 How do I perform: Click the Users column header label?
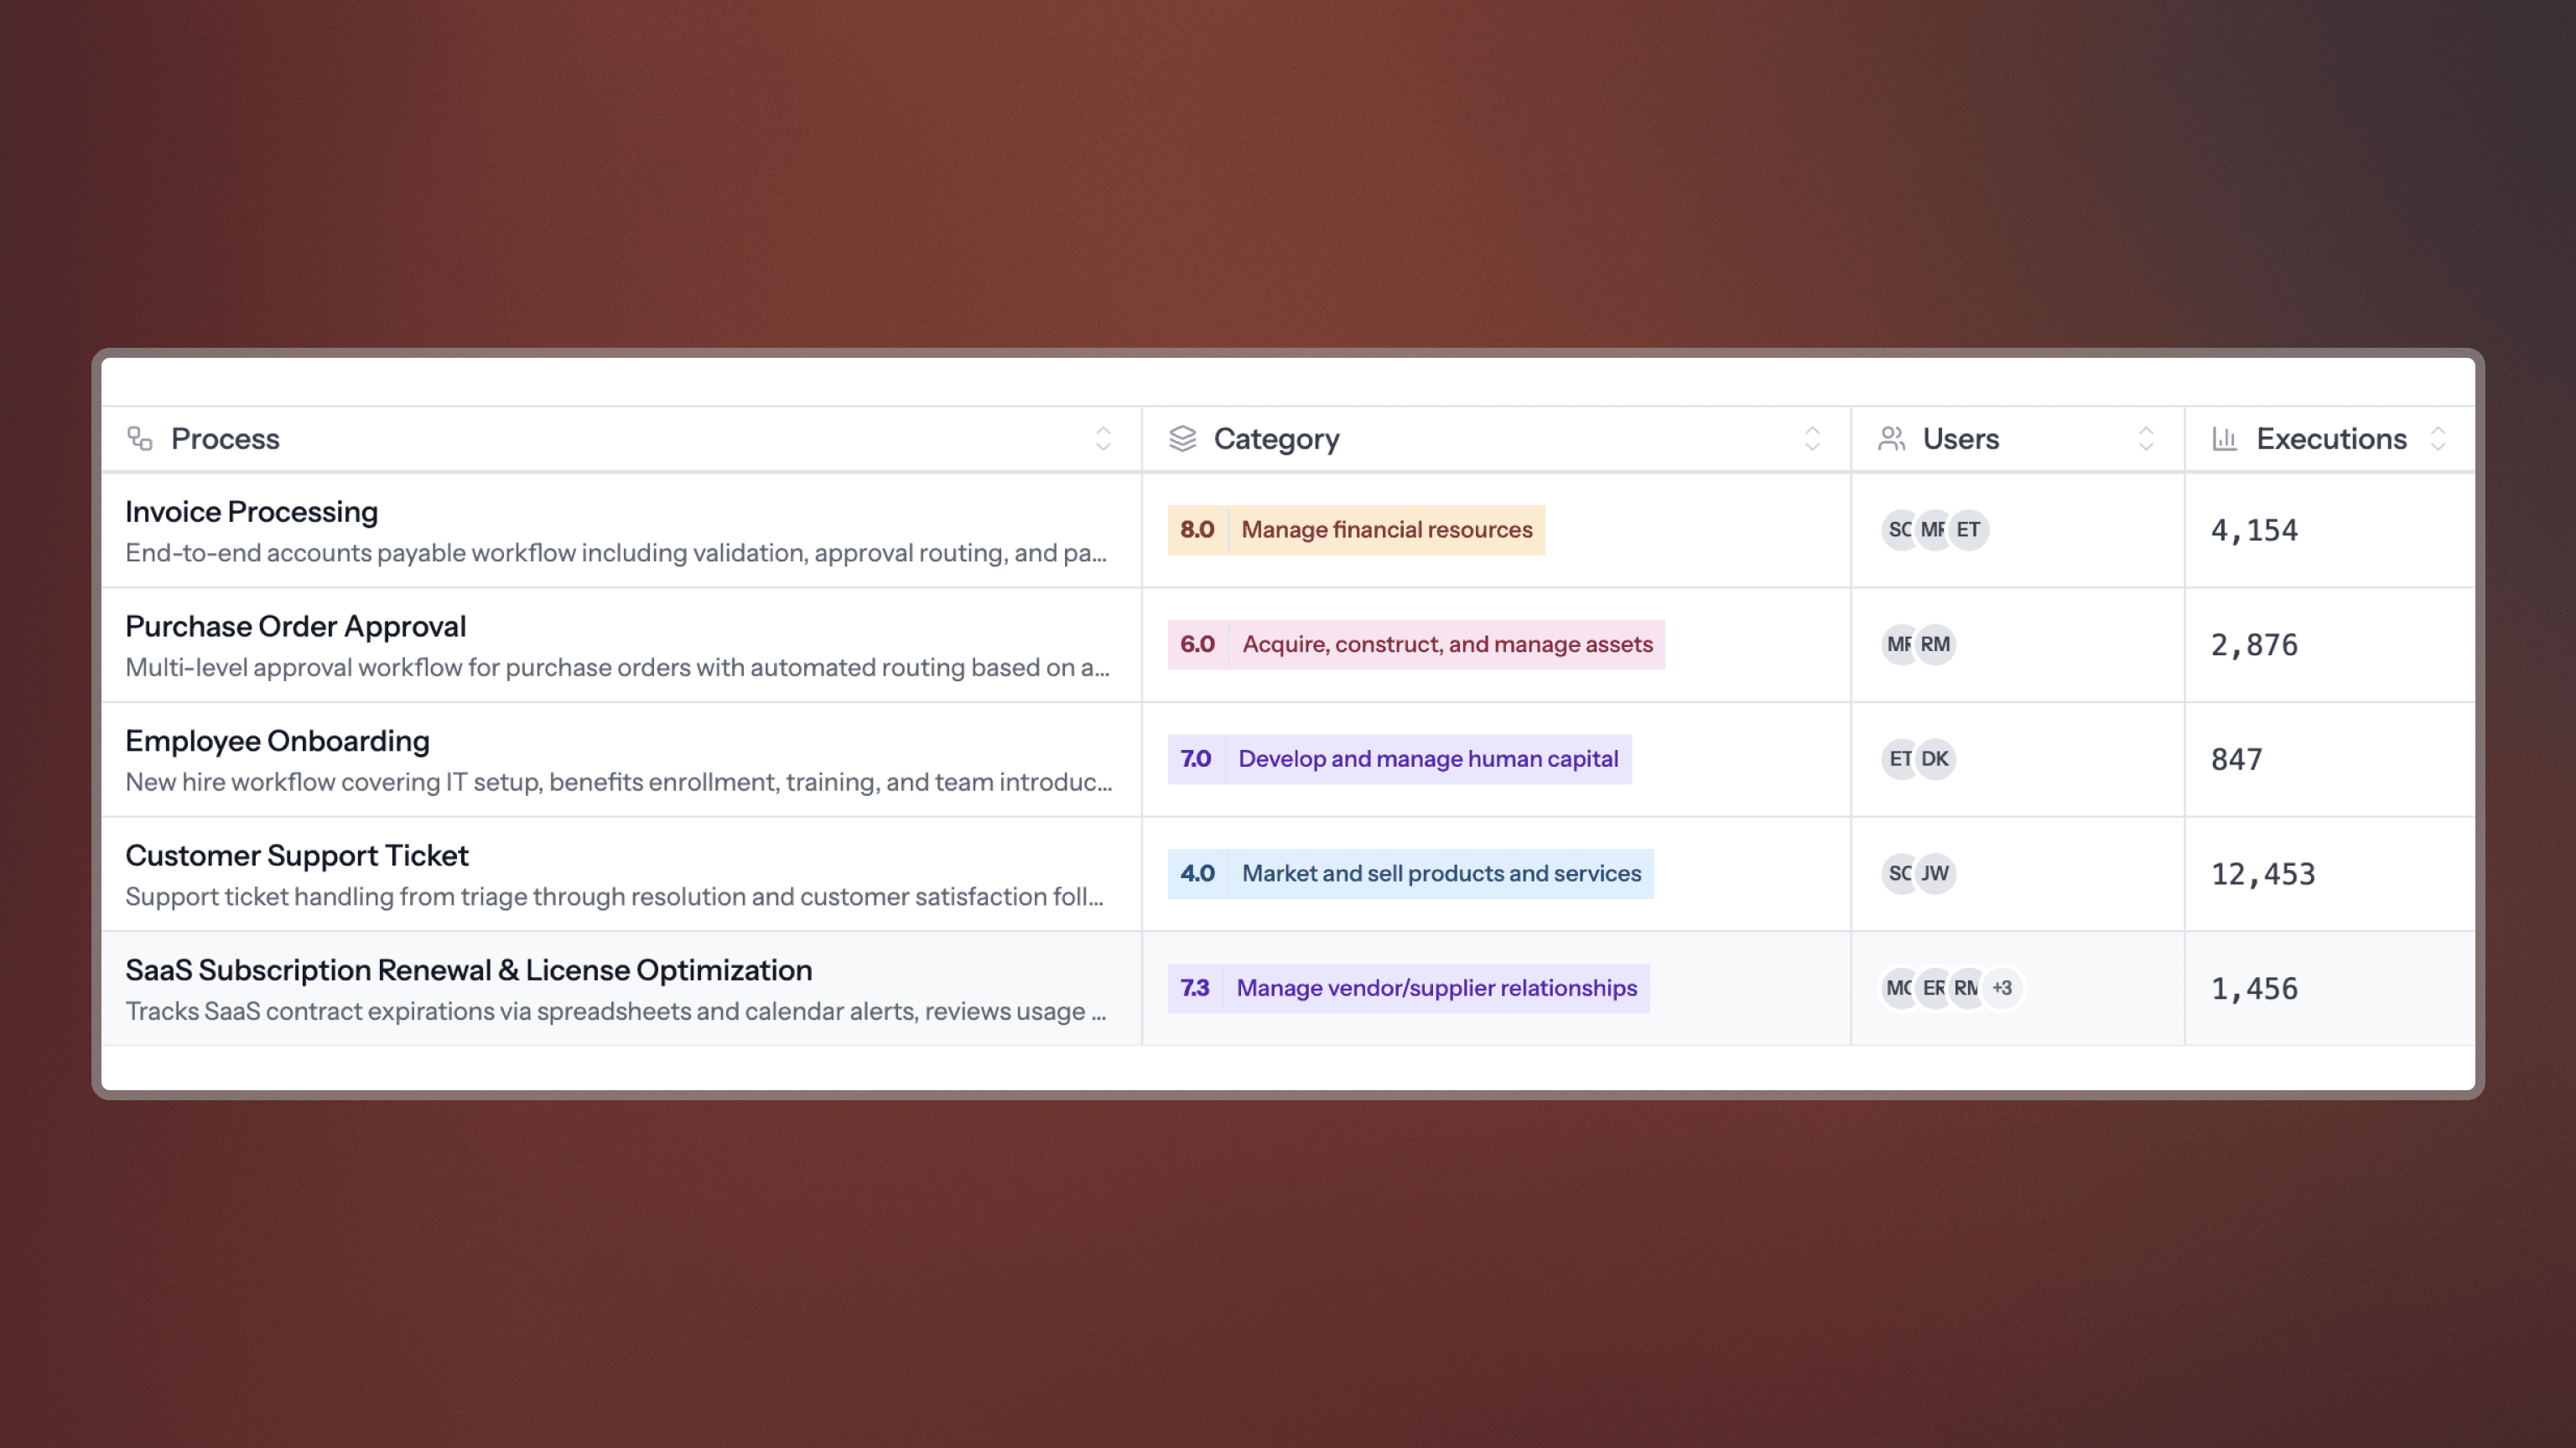pos(1960,439)
